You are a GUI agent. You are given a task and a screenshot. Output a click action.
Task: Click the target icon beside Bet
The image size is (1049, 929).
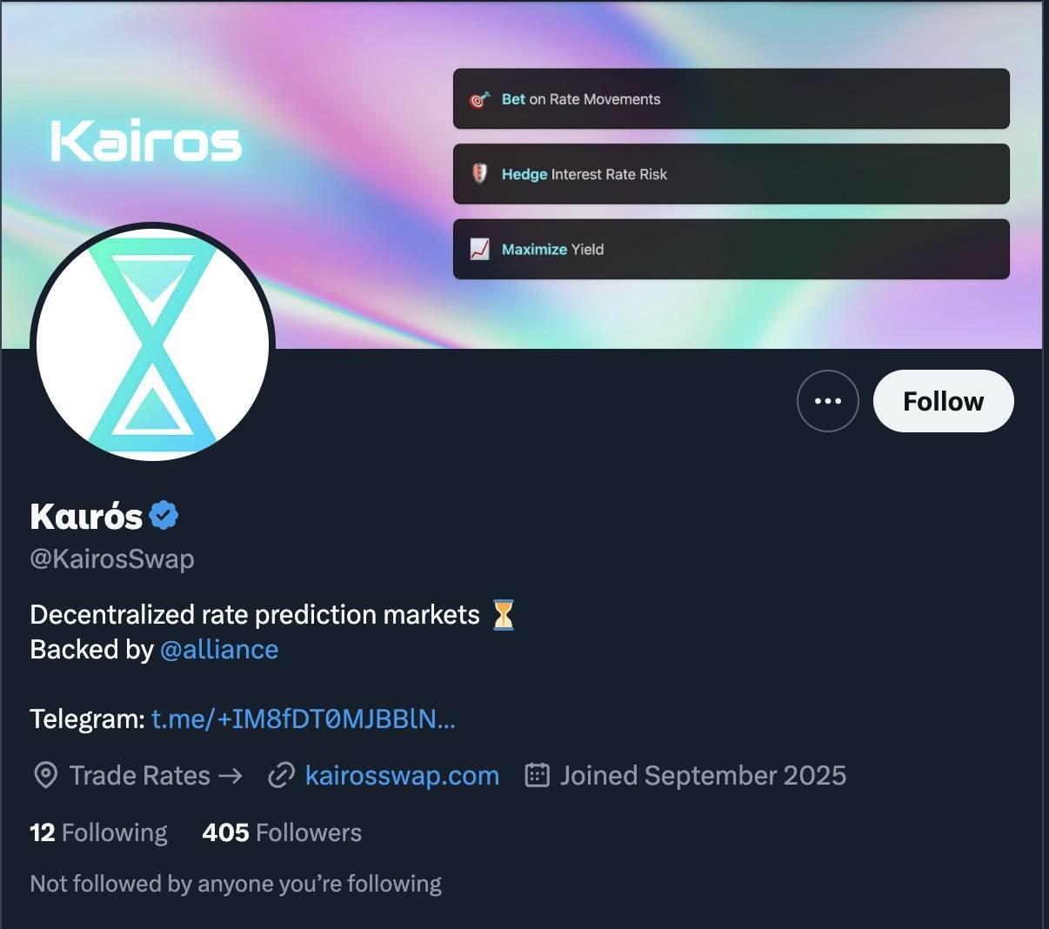coord(479,100)
